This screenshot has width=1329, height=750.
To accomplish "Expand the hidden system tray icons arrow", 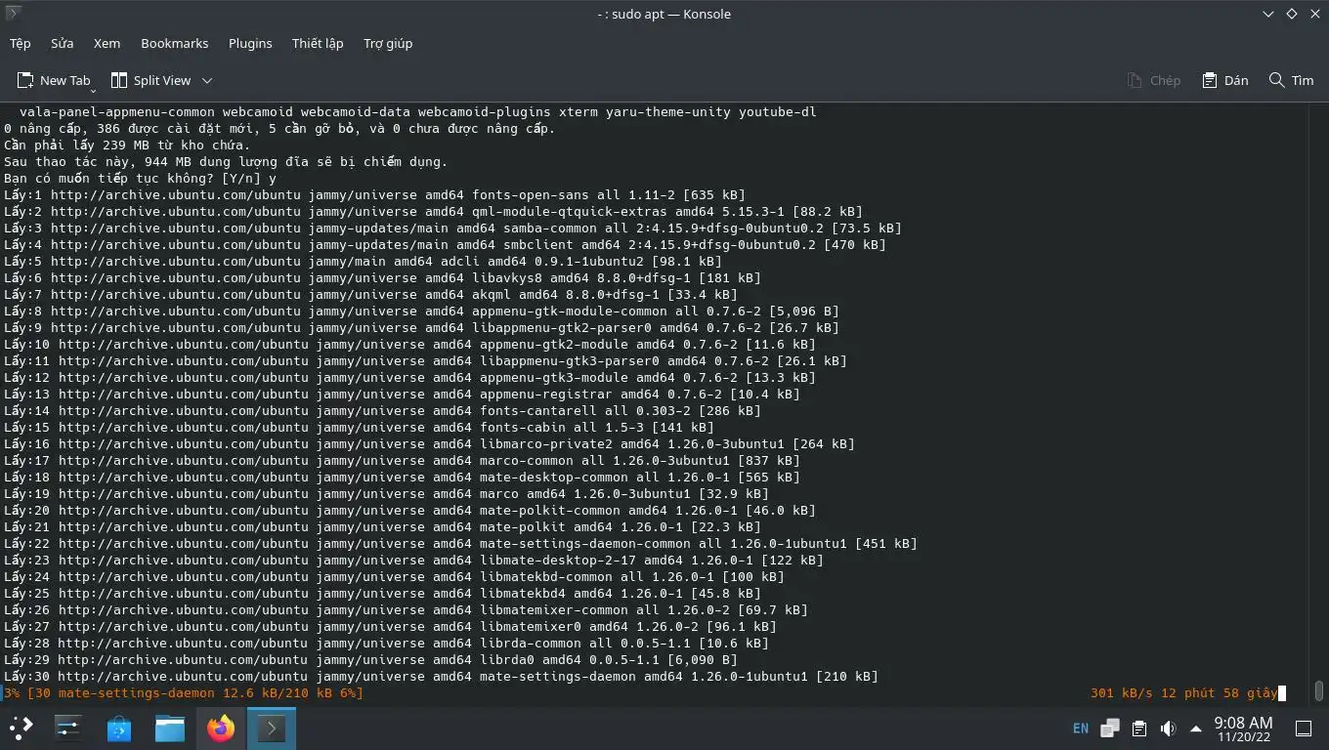I will coord(1196,728).
